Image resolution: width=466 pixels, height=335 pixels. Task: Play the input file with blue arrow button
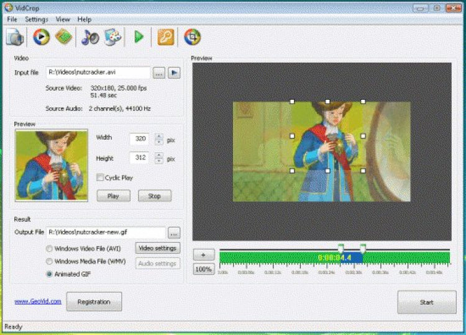[174, 73]
